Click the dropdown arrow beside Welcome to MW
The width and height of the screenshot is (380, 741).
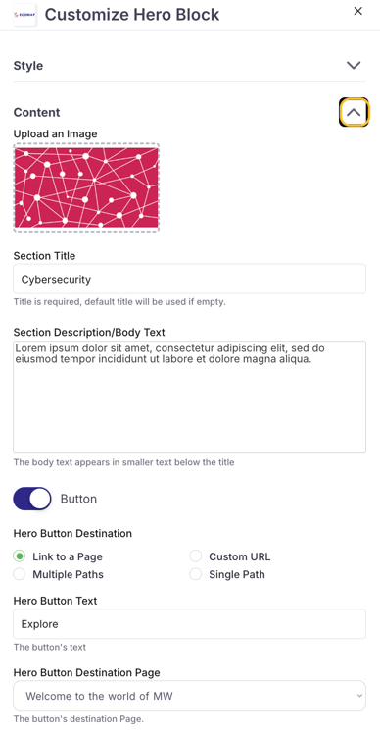(359, 696)
